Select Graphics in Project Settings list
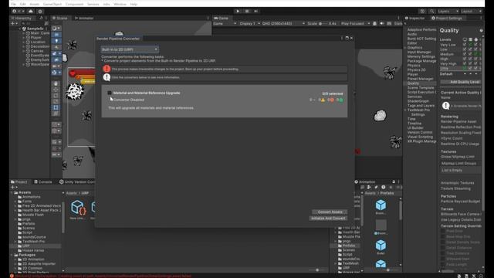The width and height of the screenshot is (494, 278). [x=414, y=48]
